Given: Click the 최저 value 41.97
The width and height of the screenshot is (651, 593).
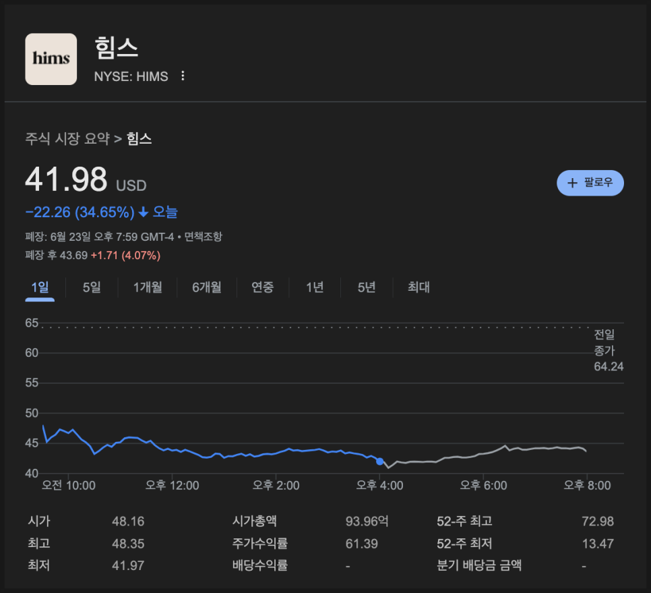Looking at the screenshot, I should tap(128, 565).
